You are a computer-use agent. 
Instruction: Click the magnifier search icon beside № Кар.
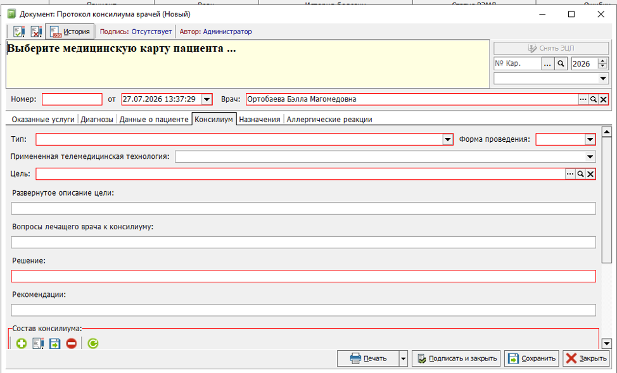pos(561,63)
